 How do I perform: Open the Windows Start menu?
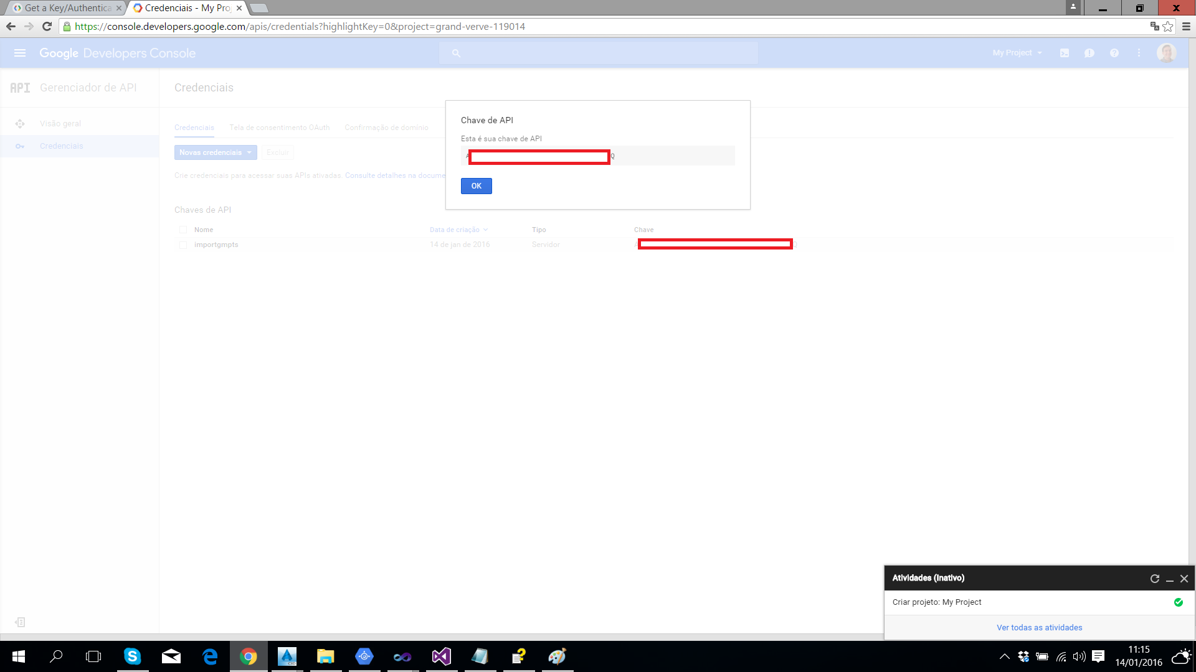pos(19,656)
